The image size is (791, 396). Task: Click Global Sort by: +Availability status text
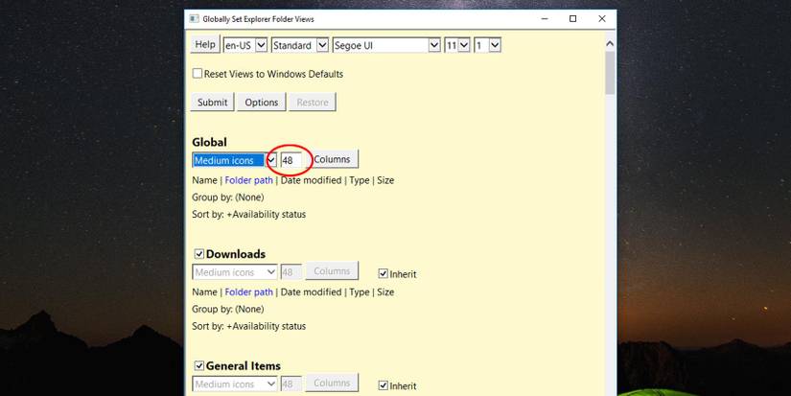pos(248,215)
